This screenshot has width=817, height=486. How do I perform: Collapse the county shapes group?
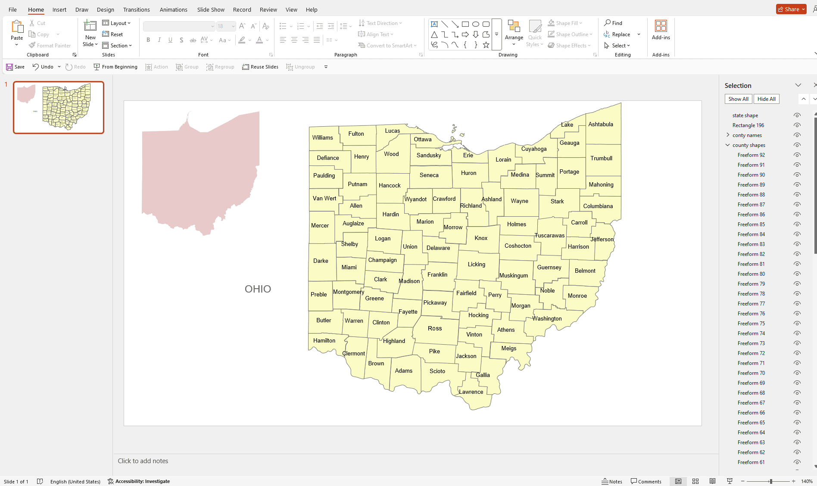click(x=728, y=145)
